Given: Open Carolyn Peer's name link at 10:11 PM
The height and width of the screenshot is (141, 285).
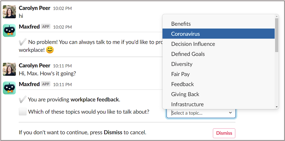Looking at the screenshot, I should (35, 66).
